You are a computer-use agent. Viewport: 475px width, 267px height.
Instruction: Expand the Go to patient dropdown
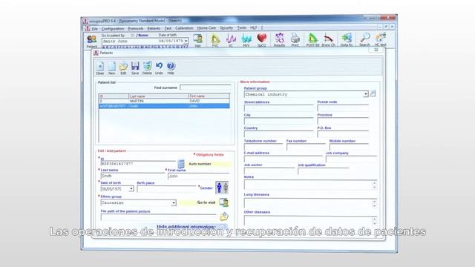(x=186, y=41)
